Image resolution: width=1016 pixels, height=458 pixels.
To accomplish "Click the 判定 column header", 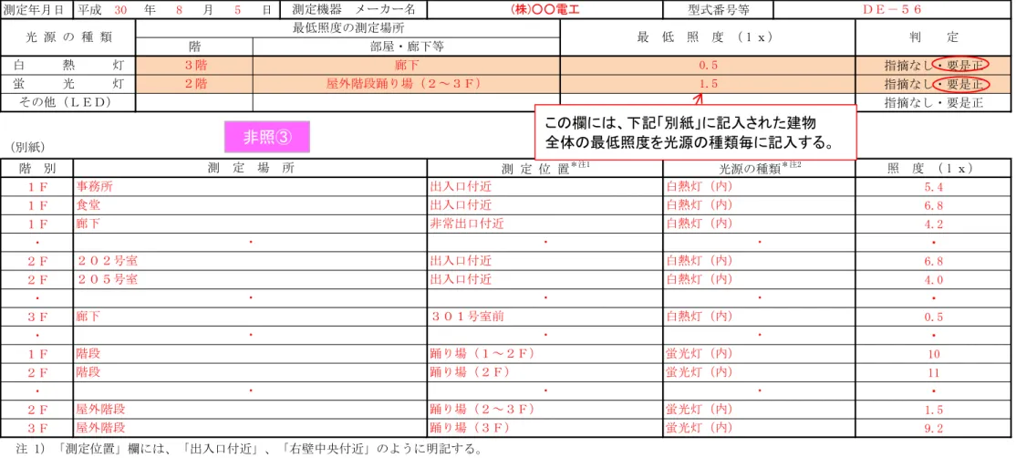I will [x=934, y=37].
